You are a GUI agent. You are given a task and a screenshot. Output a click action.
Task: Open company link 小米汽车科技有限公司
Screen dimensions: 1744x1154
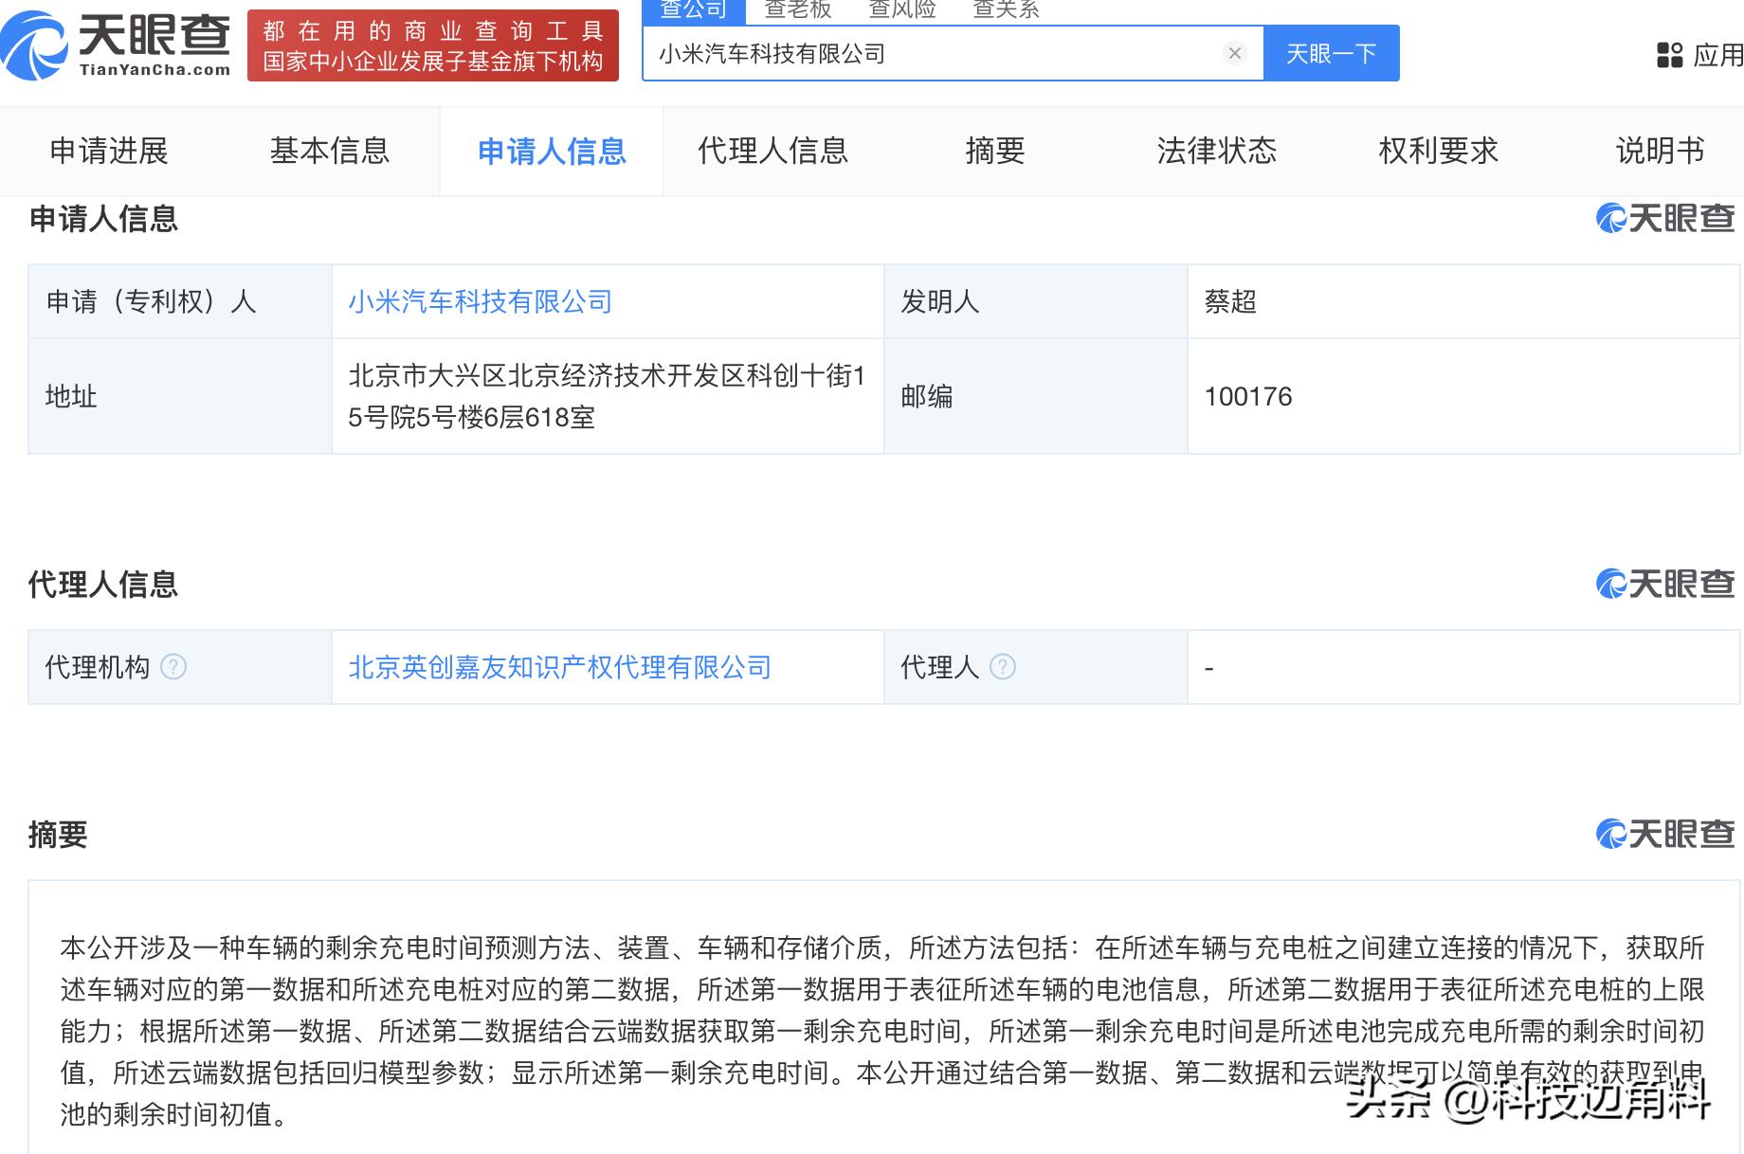point(480,301)
